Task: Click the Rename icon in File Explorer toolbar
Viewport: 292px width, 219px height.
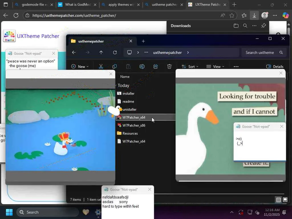Action: [142, 66]
